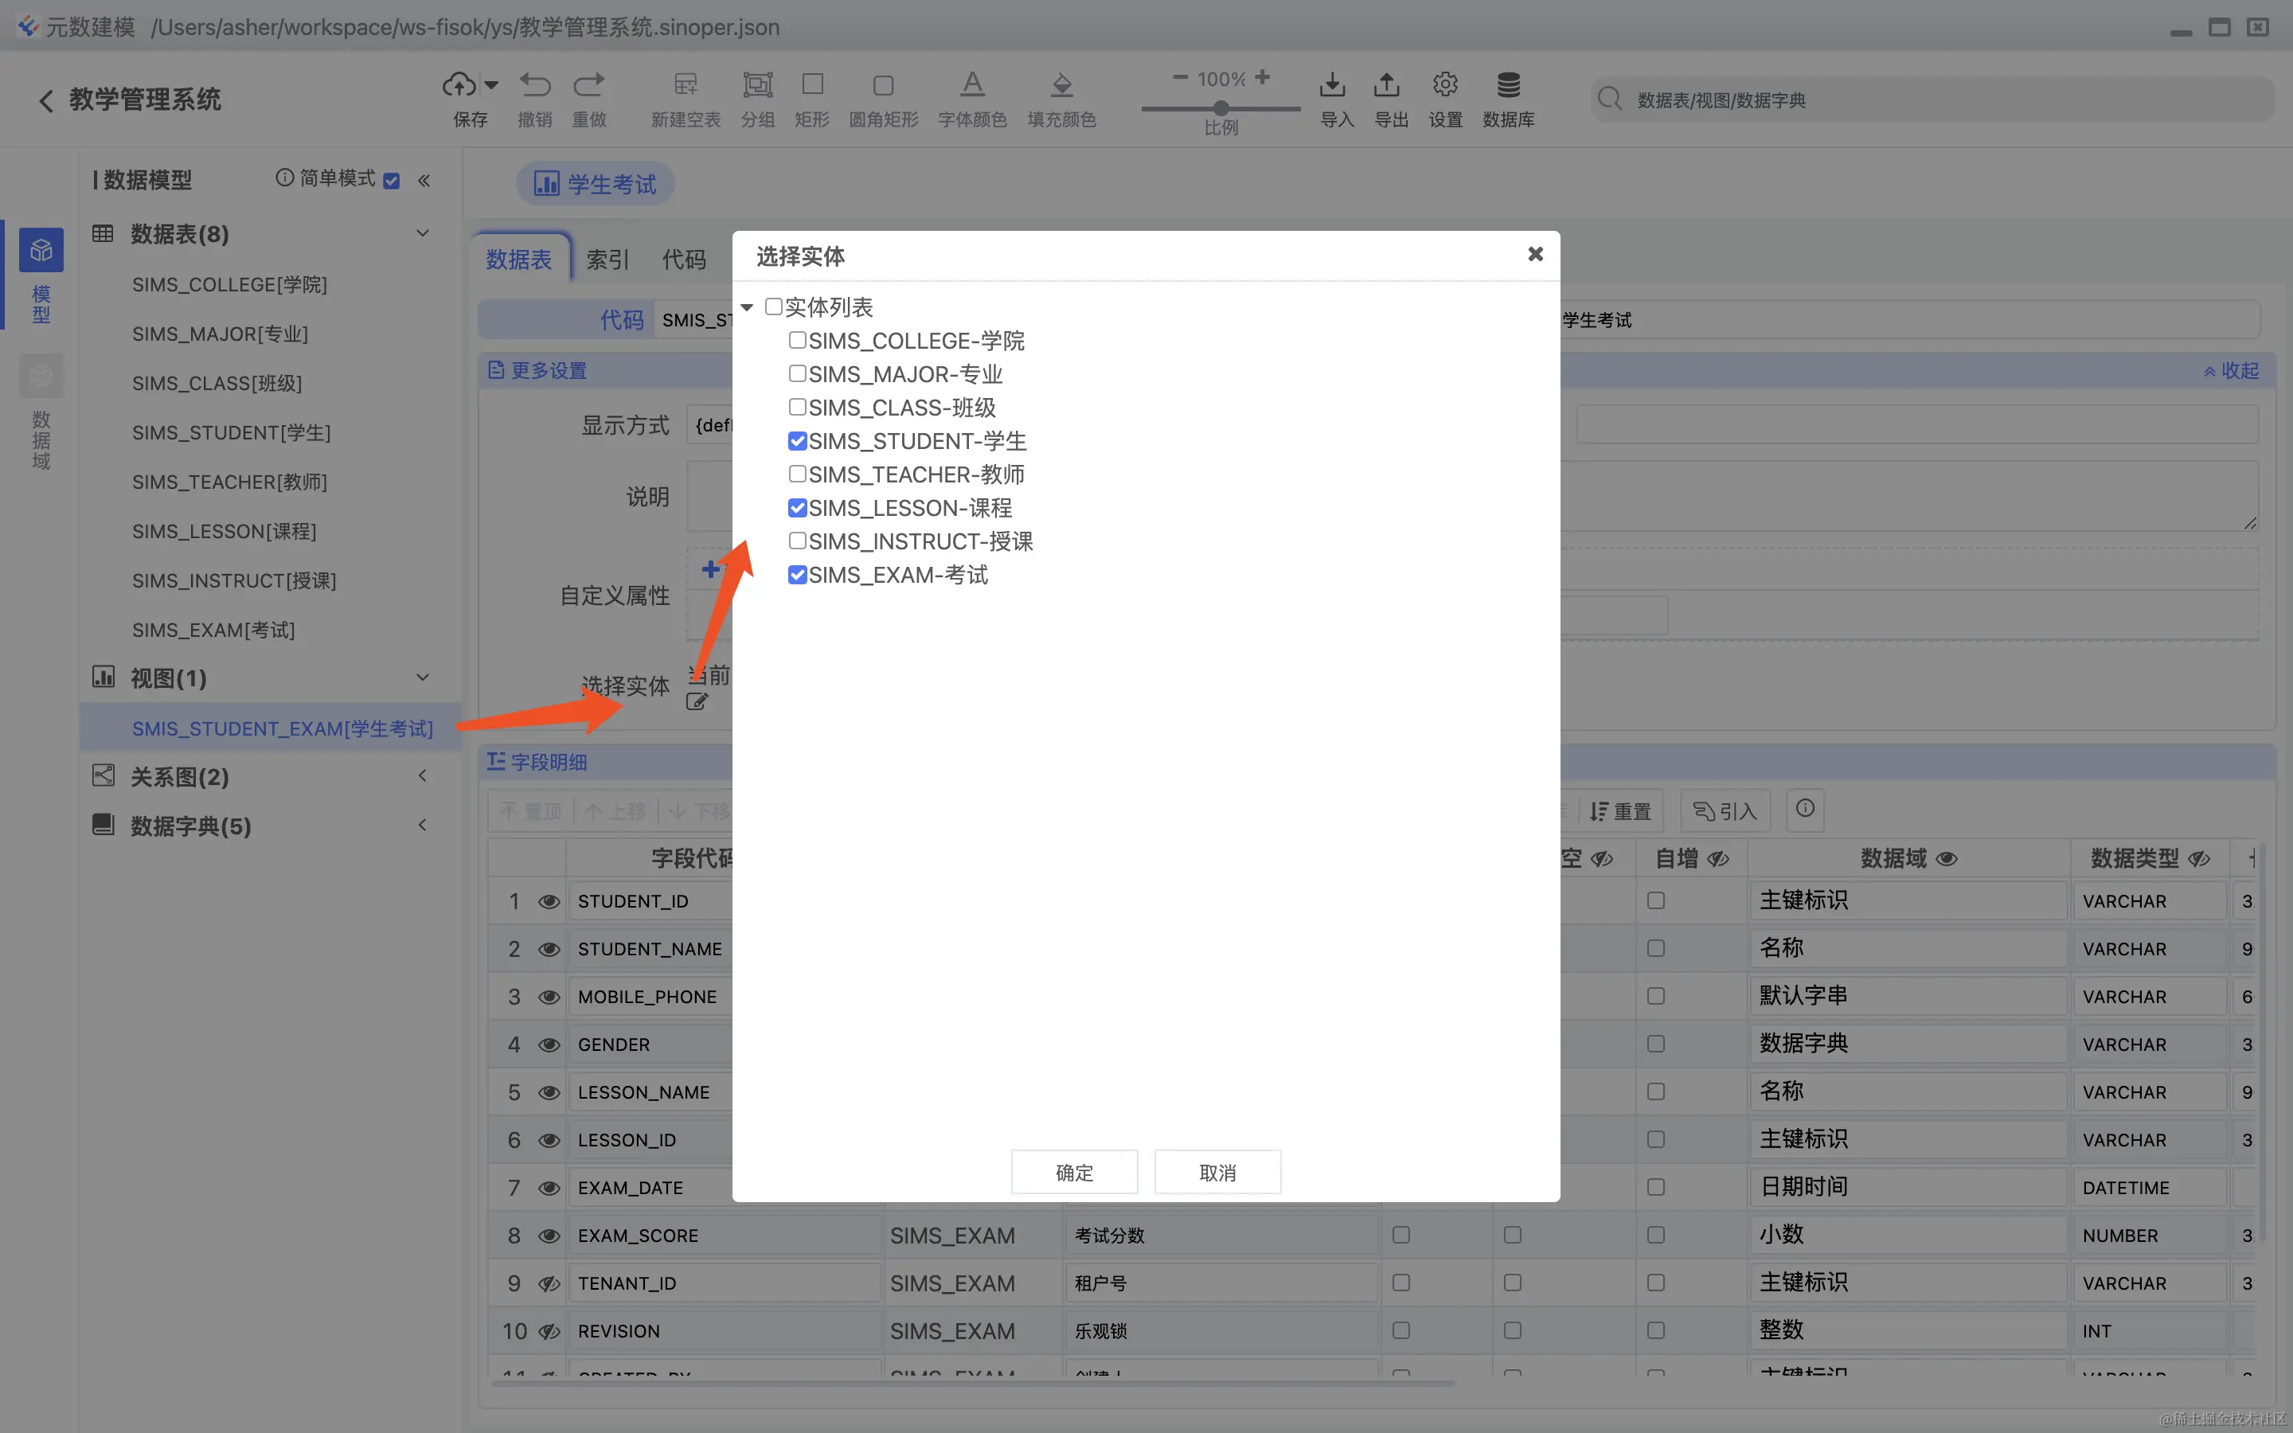Click the Import icon in toolbar
Viewport: 2293px width, 1433px height.
coord(1331,85)
